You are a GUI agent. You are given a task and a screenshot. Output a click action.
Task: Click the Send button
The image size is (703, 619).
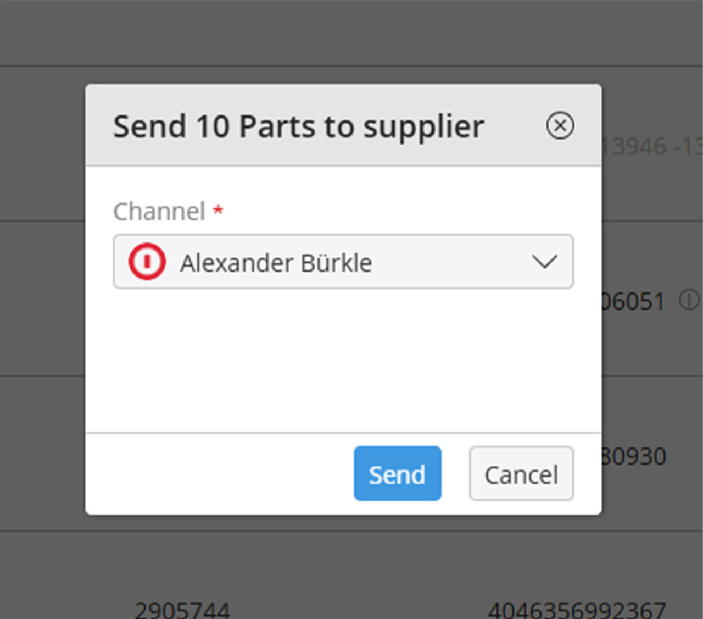click(397, 473)
